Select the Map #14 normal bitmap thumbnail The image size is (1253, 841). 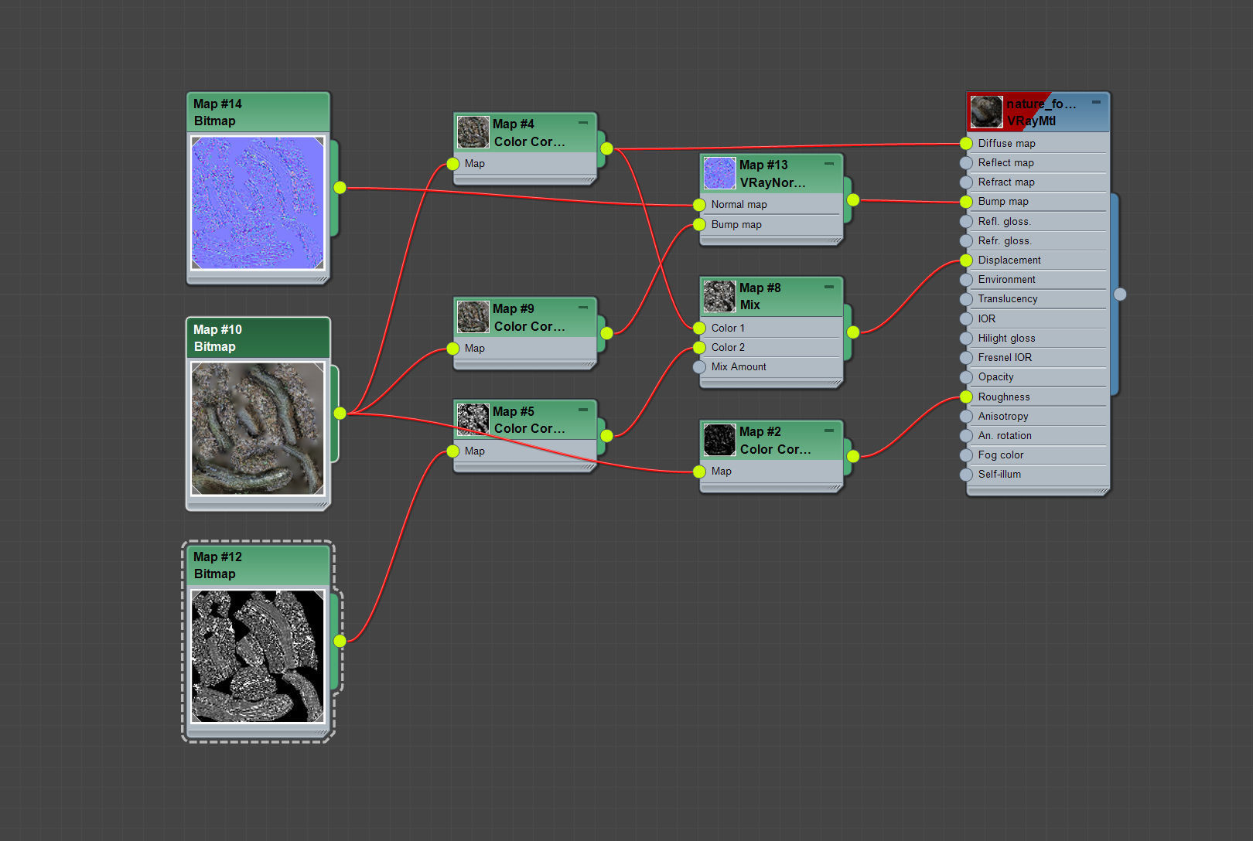(258, 203)
